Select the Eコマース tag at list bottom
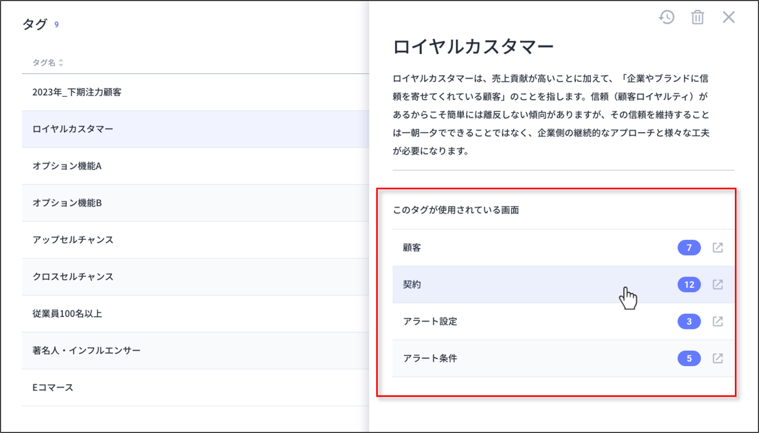Screen dimensions: 759x433 tap(52, 387)
